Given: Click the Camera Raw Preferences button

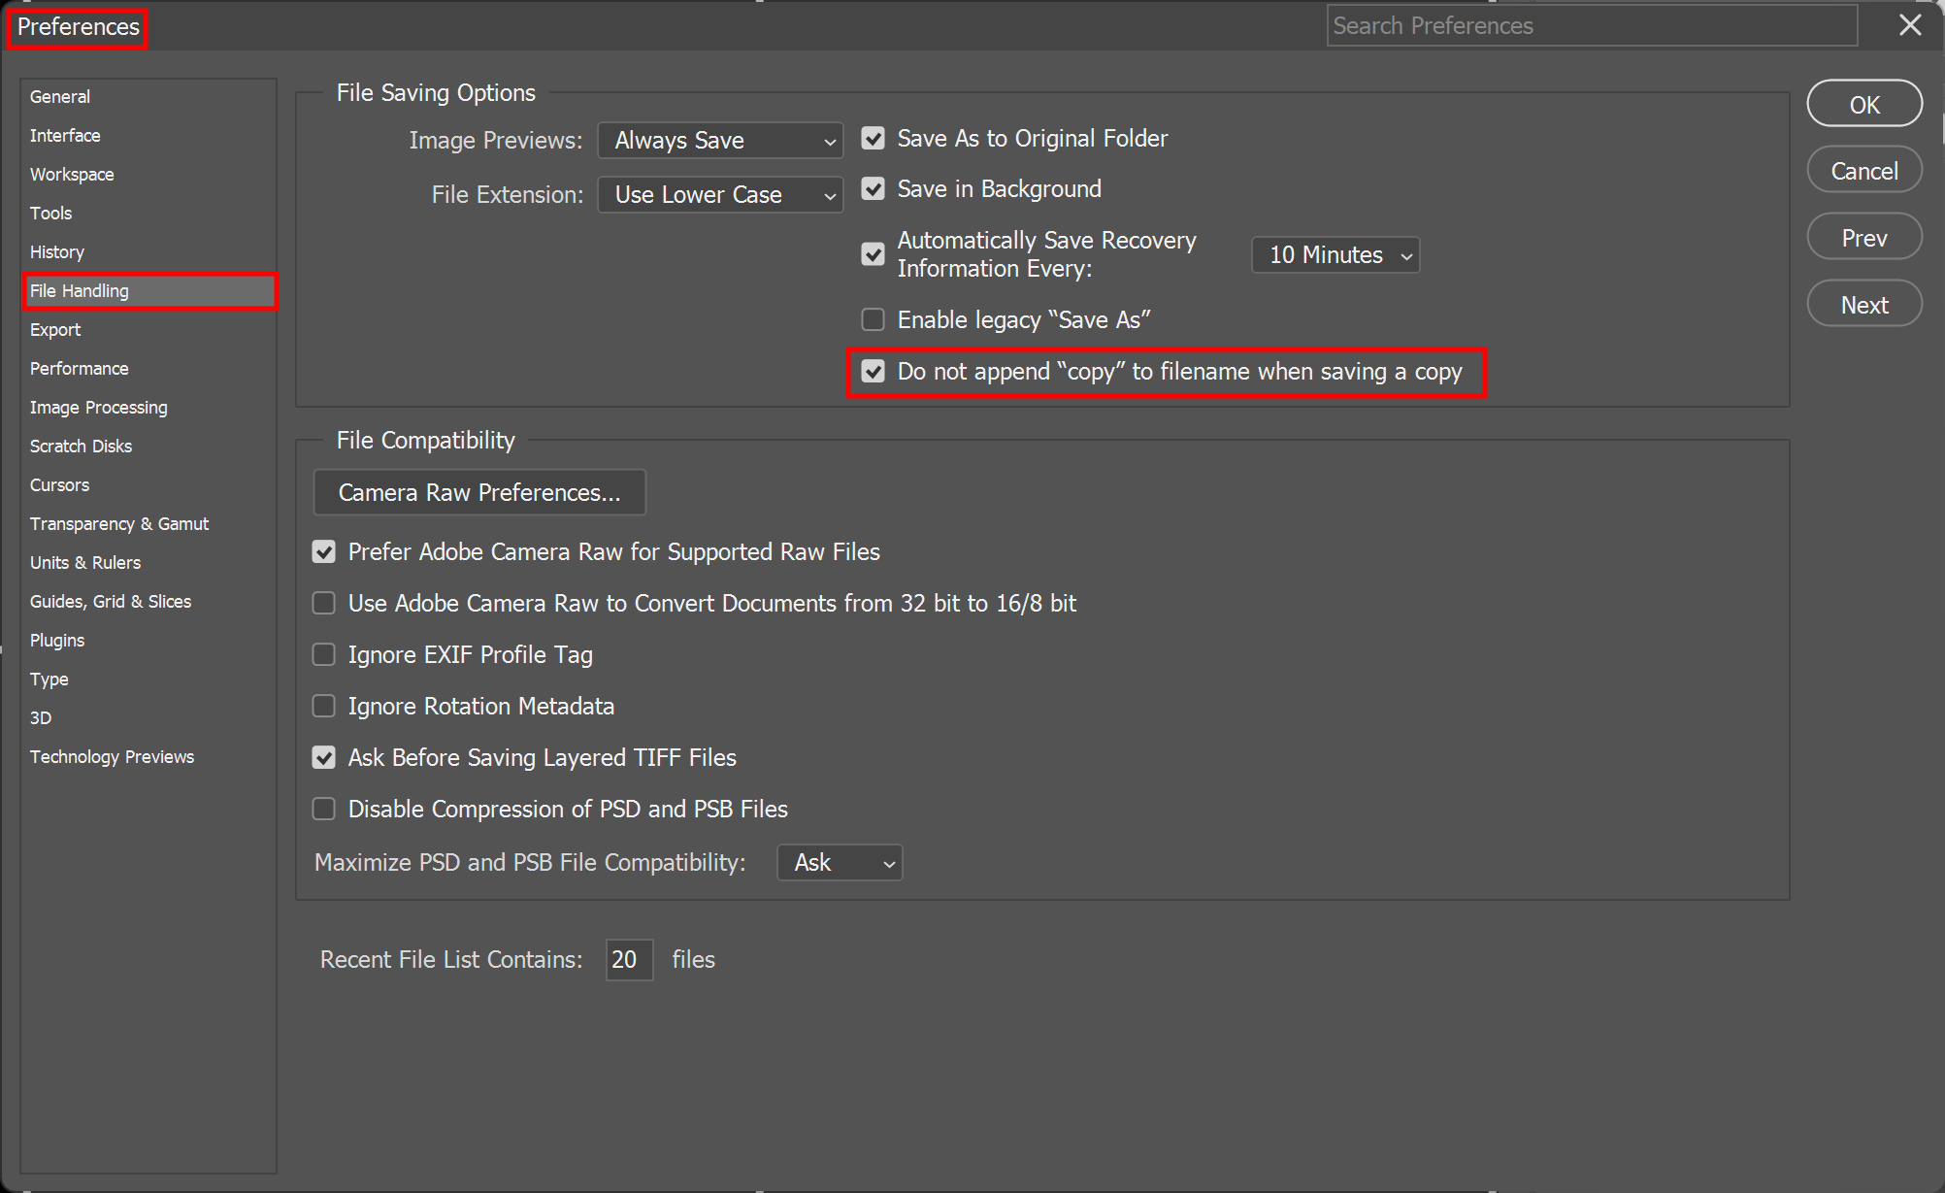Looking at the screenshot, I should [478, 493].
